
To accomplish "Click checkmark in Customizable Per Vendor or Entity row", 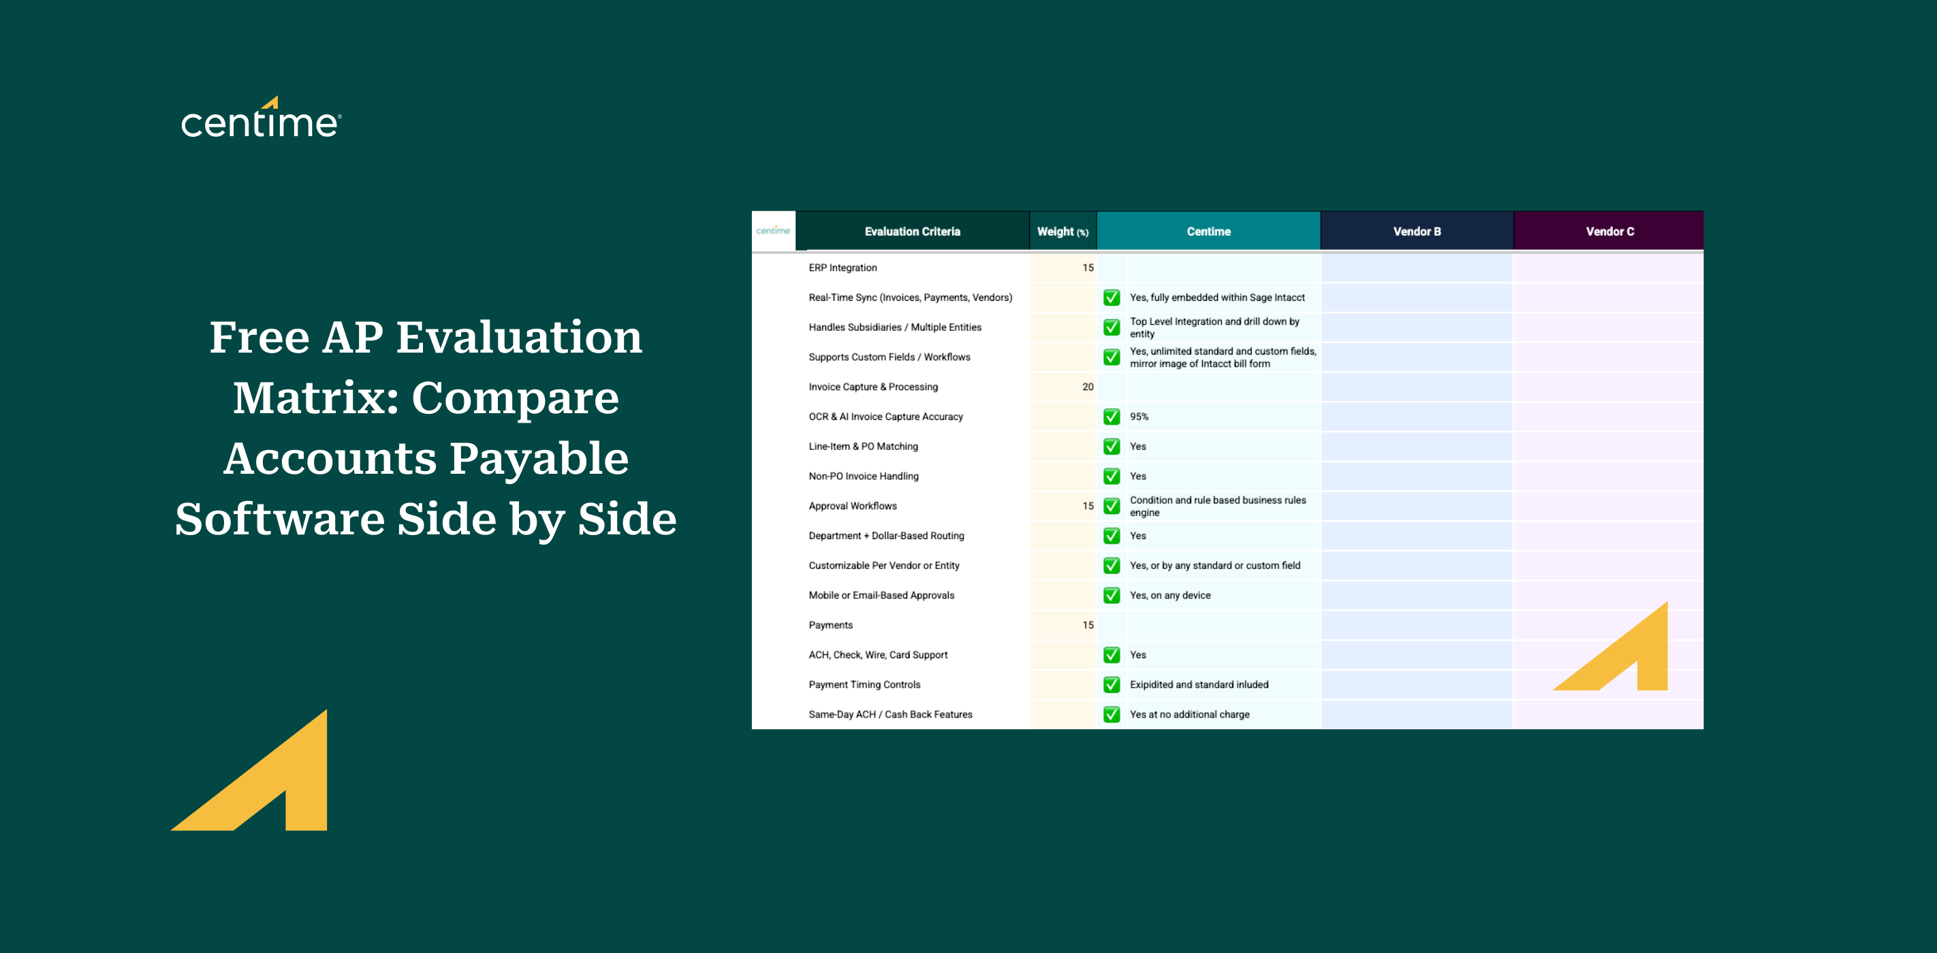I will [x=1112, y=566].
